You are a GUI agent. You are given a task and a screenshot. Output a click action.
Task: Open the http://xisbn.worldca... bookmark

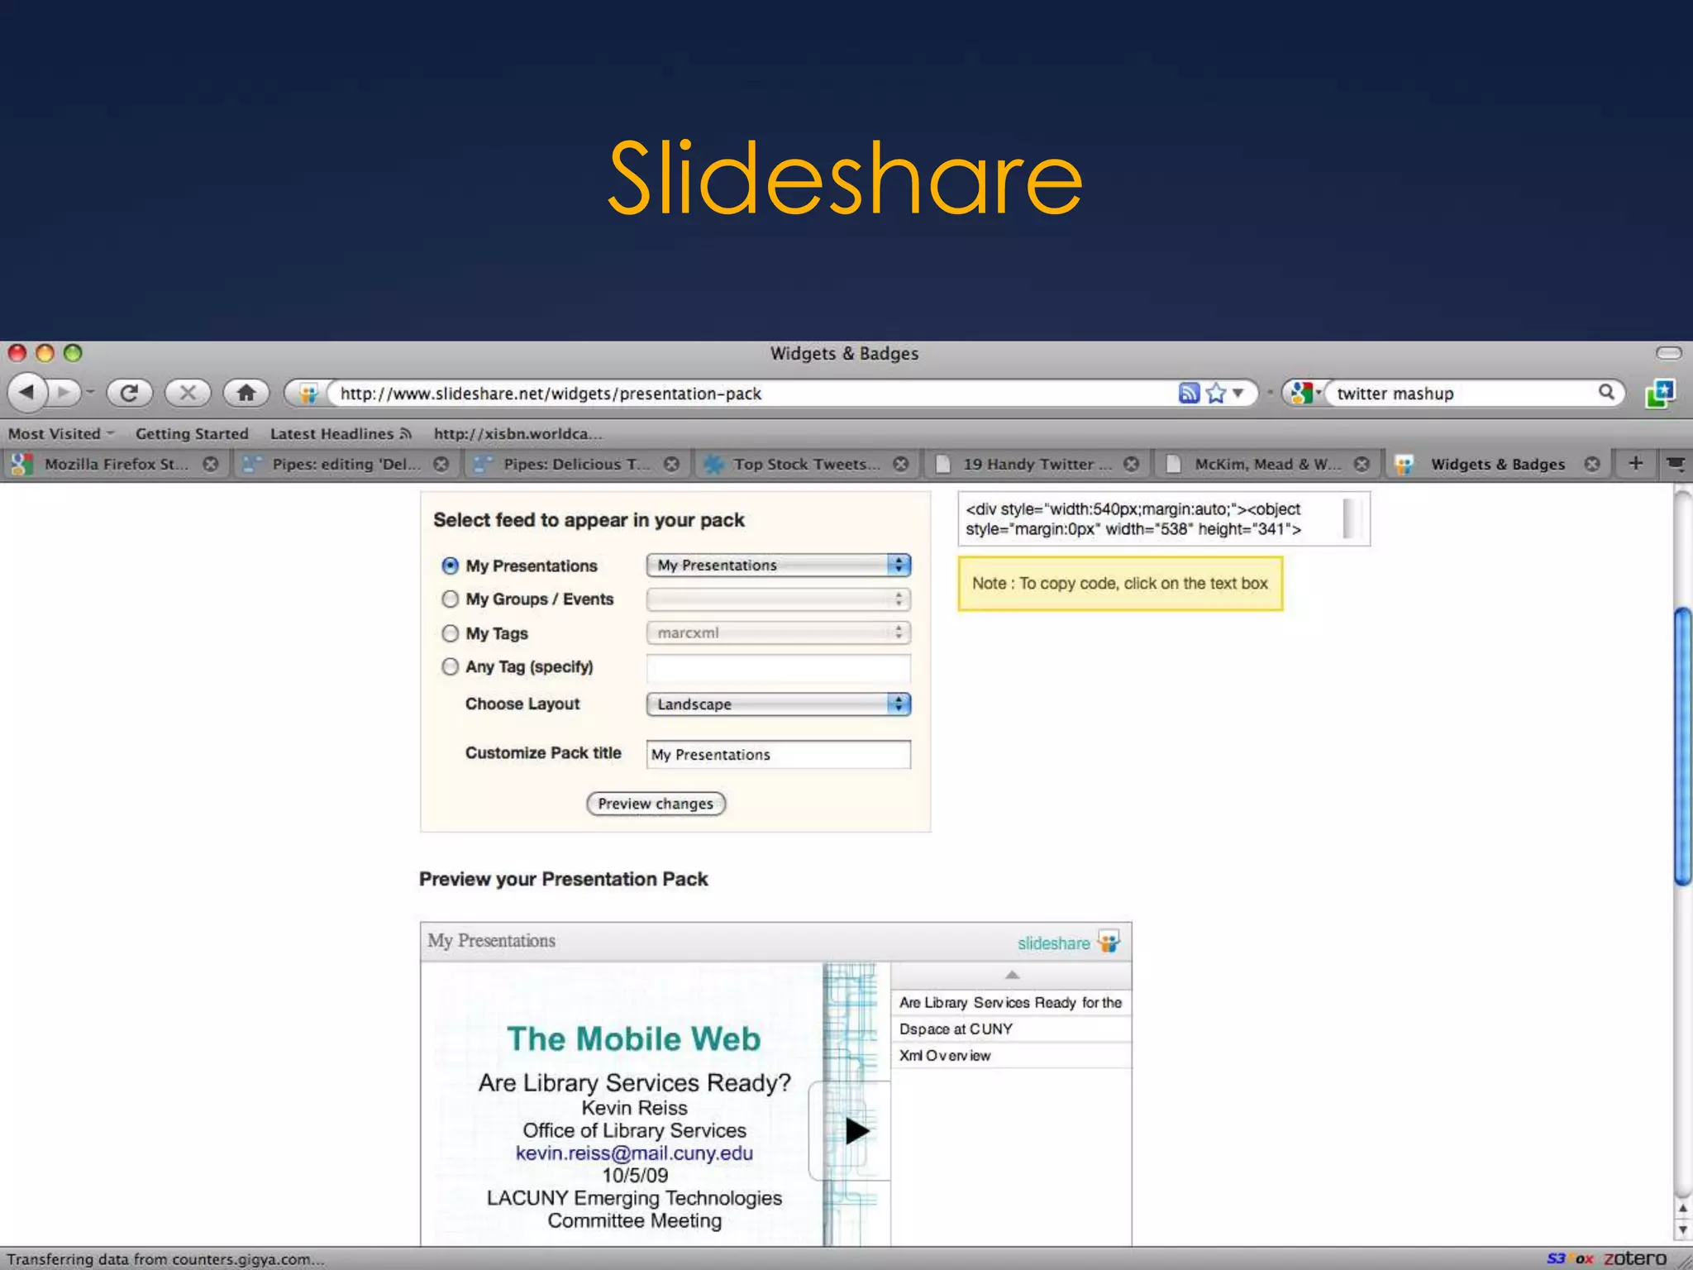pyautogui.click(x=517, y=433)
